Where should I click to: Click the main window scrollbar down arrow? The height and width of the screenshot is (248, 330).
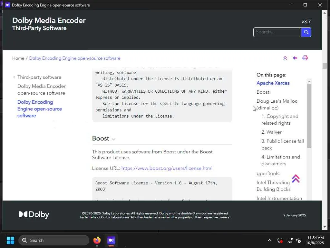325,227
